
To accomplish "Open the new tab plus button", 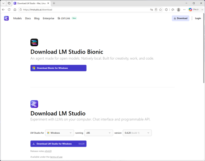I will click(x=54, y=3).
